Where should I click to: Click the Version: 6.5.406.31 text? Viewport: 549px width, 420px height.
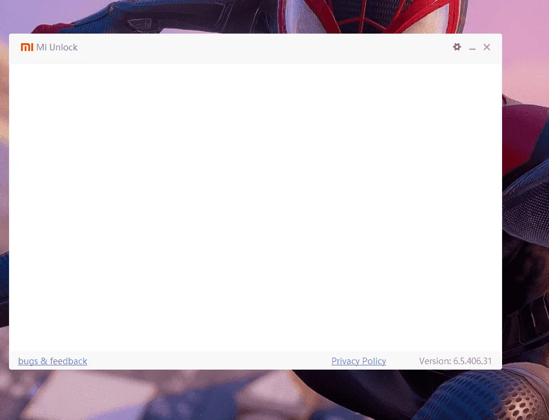tap(455, 361)
